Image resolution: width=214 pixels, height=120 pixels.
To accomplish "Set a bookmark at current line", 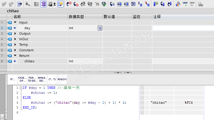I will [155, 4].
